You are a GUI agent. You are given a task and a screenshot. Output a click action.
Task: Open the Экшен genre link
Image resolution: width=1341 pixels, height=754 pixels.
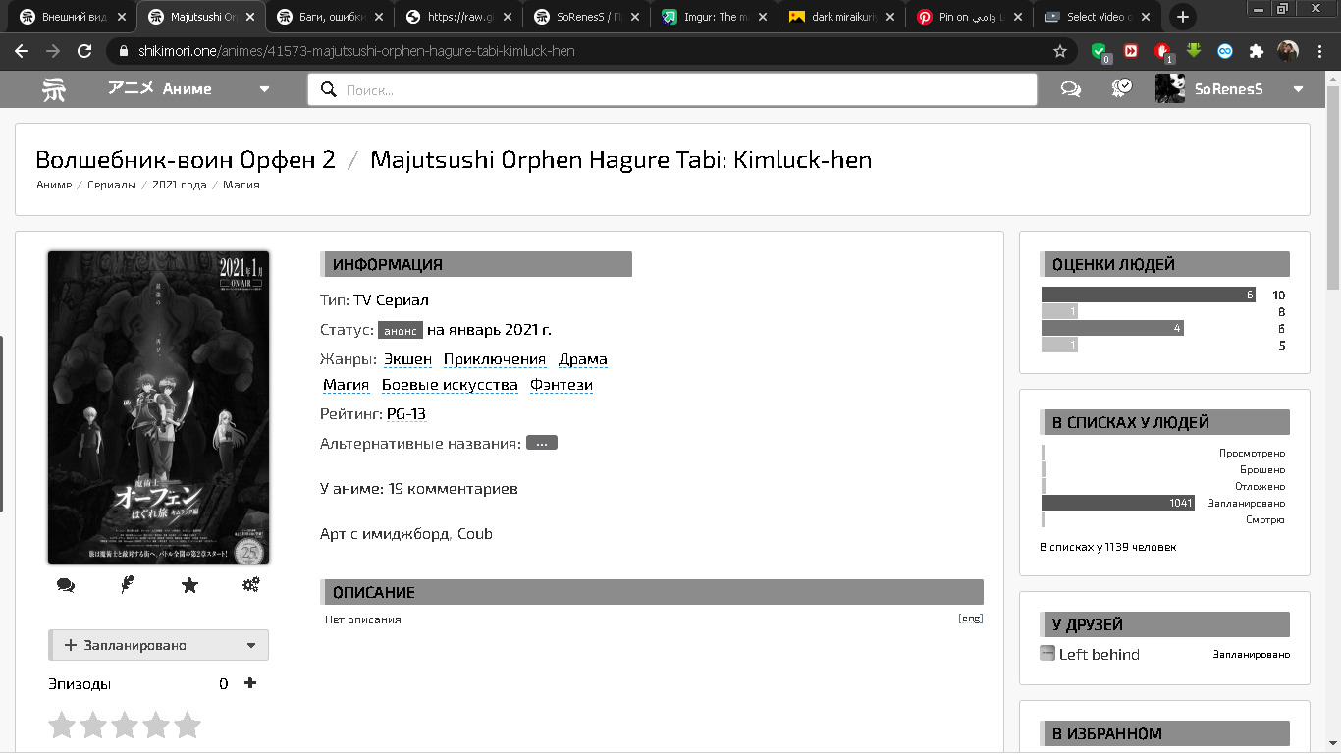tap(407, 359)
